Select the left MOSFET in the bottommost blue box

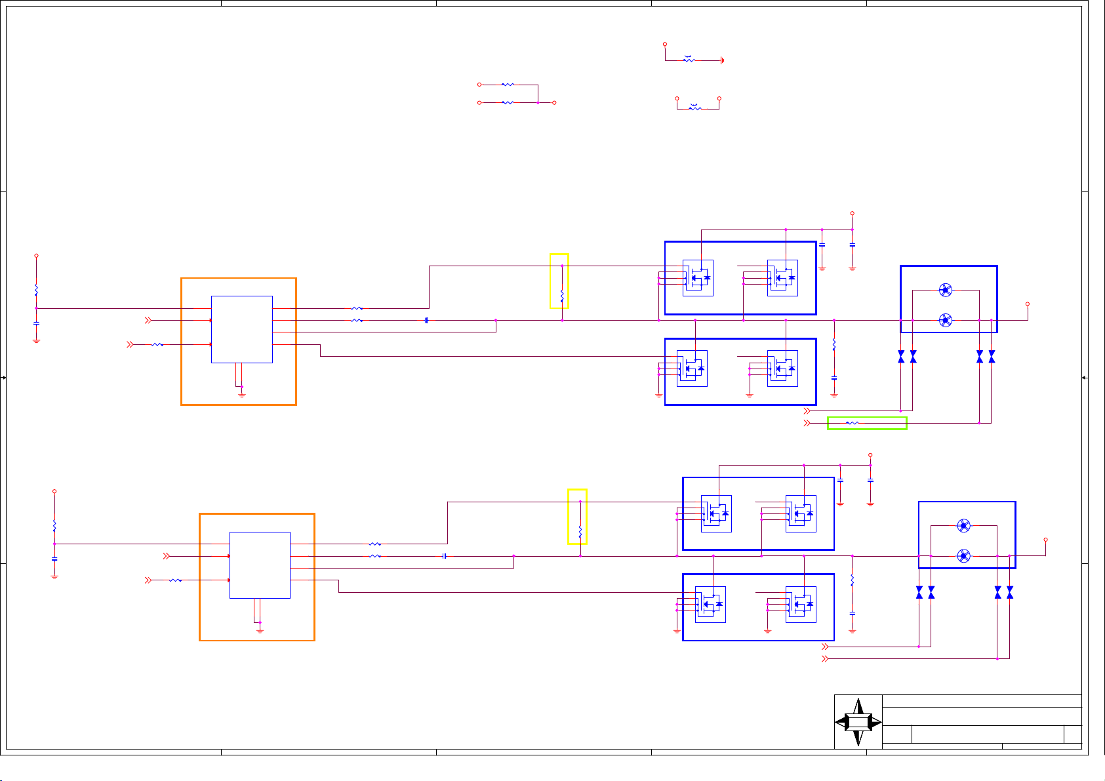coord(710,605)
